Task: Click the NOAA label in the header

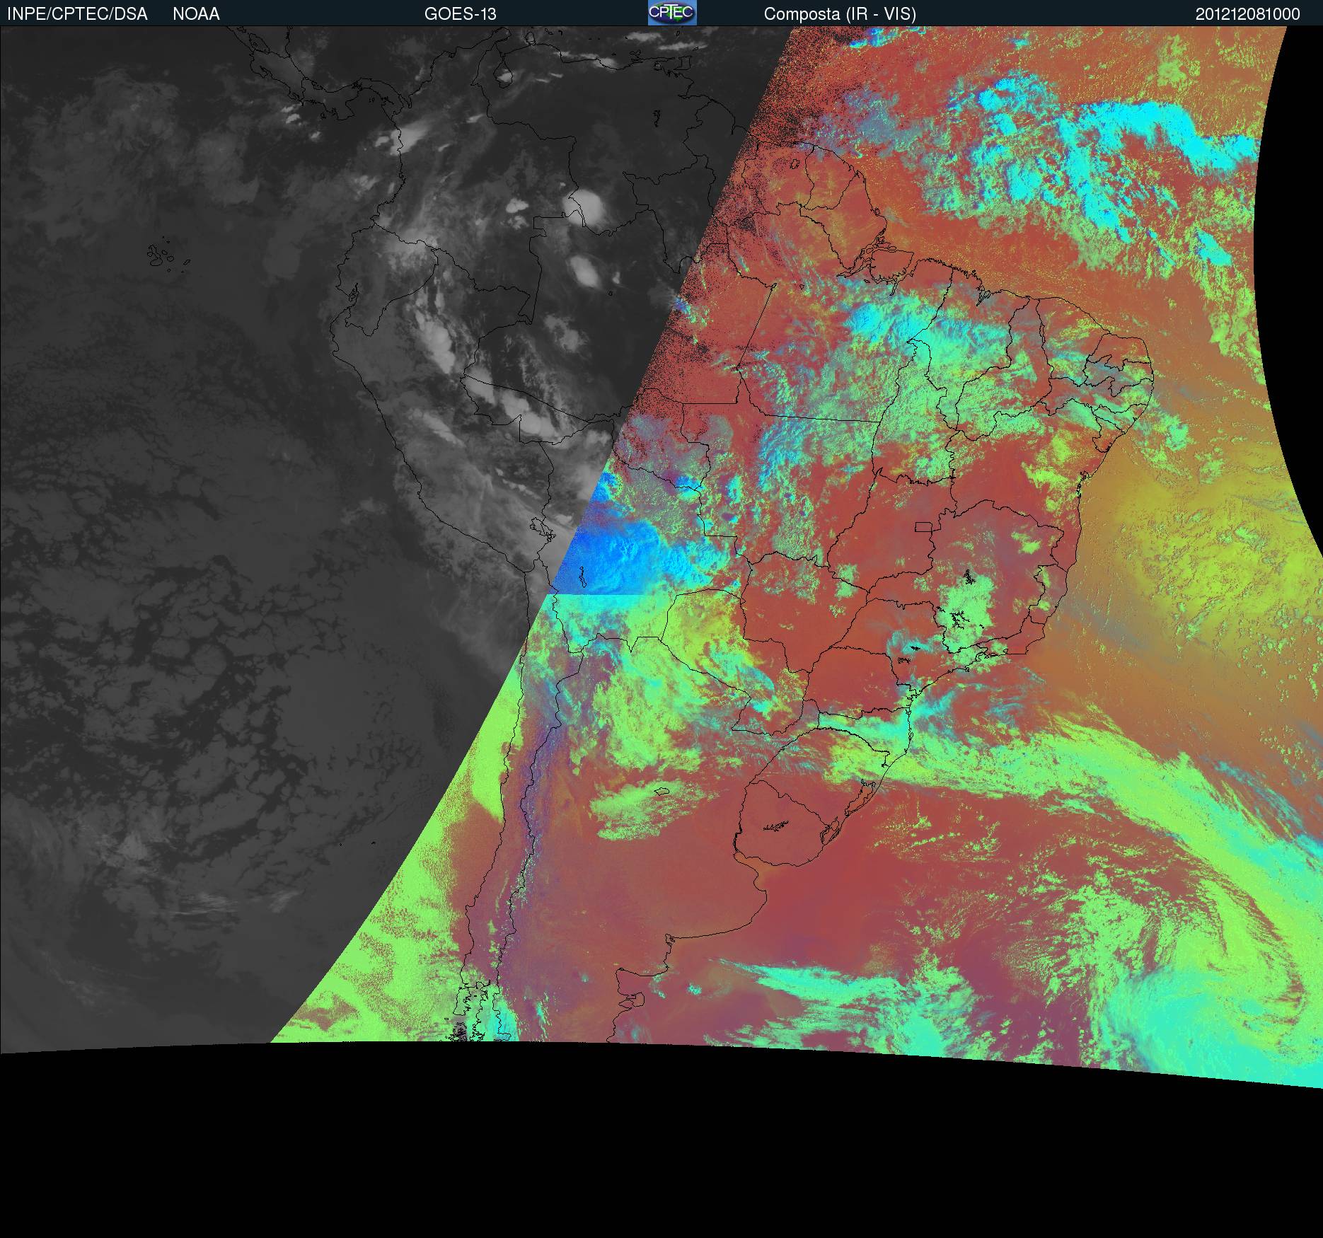Action: [x=196, y=14]
